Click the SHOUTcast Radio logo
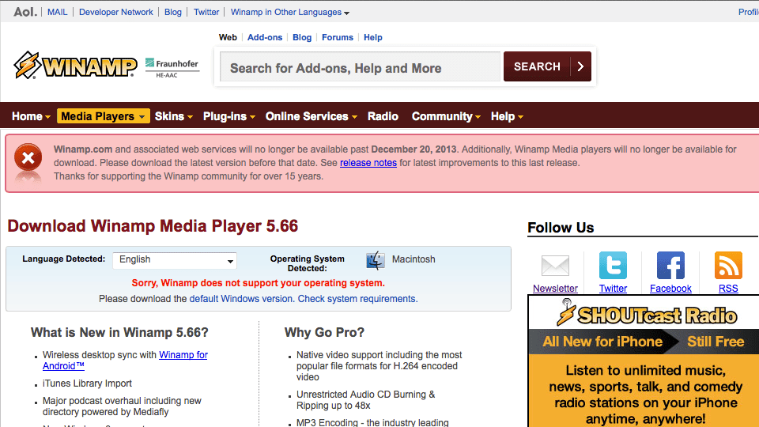This screenshot has height=427, width=759. click(x=646, y=313)
